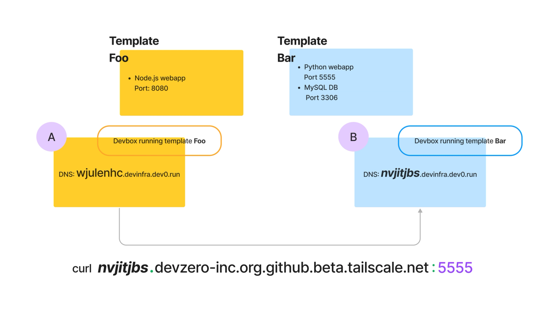This screenshot has width=559, height=312.
Task: Select the Template Bar heading
Action: (302, 41)
